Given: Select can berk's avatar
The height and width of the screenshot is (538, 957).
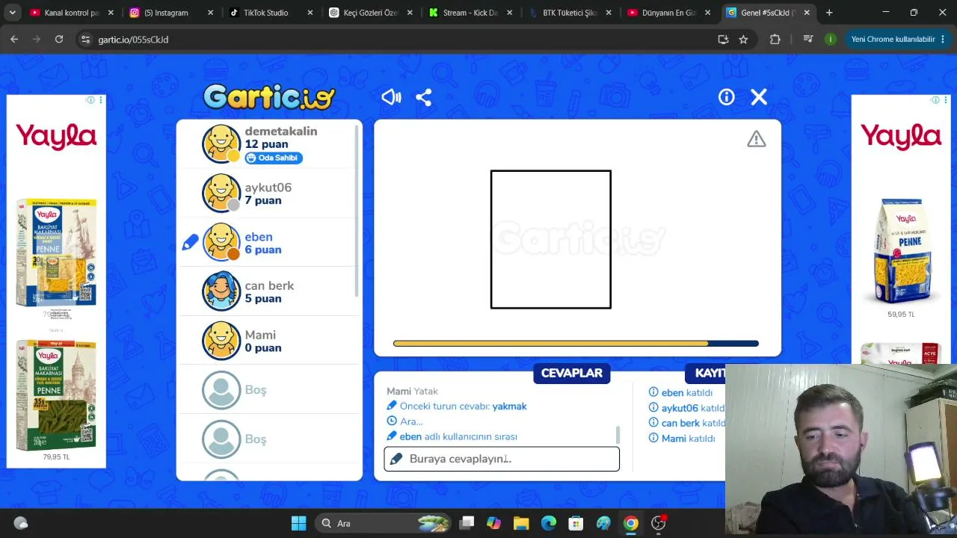Looking at the screenshot, I should (221, 291).
